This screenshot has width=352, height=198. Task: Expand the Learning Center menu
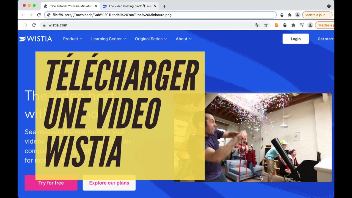(x=109, y=39)
